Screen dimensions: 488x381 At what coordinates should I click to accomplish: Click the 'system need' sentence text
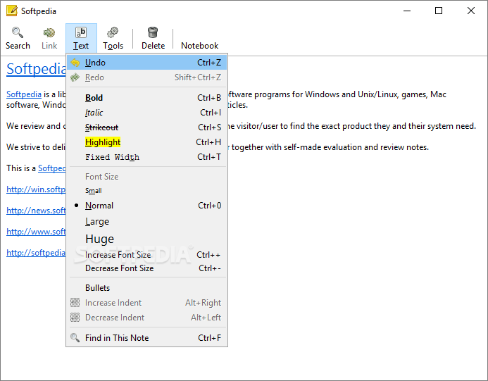pyautogui.click(x=351, y=126)
